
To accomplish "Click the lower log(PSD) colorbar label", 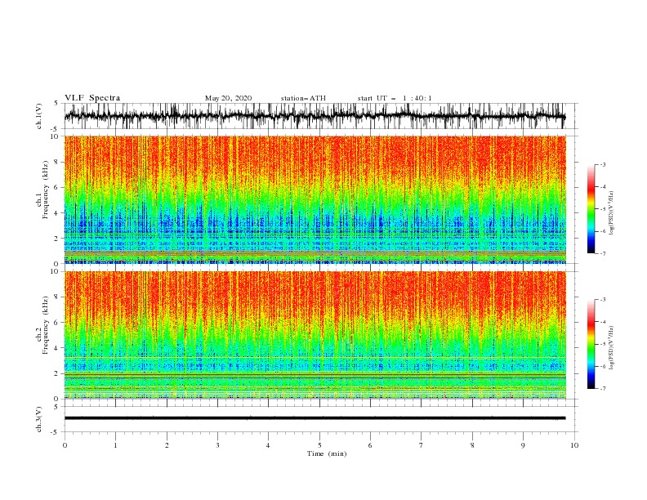I will [611, 347].
